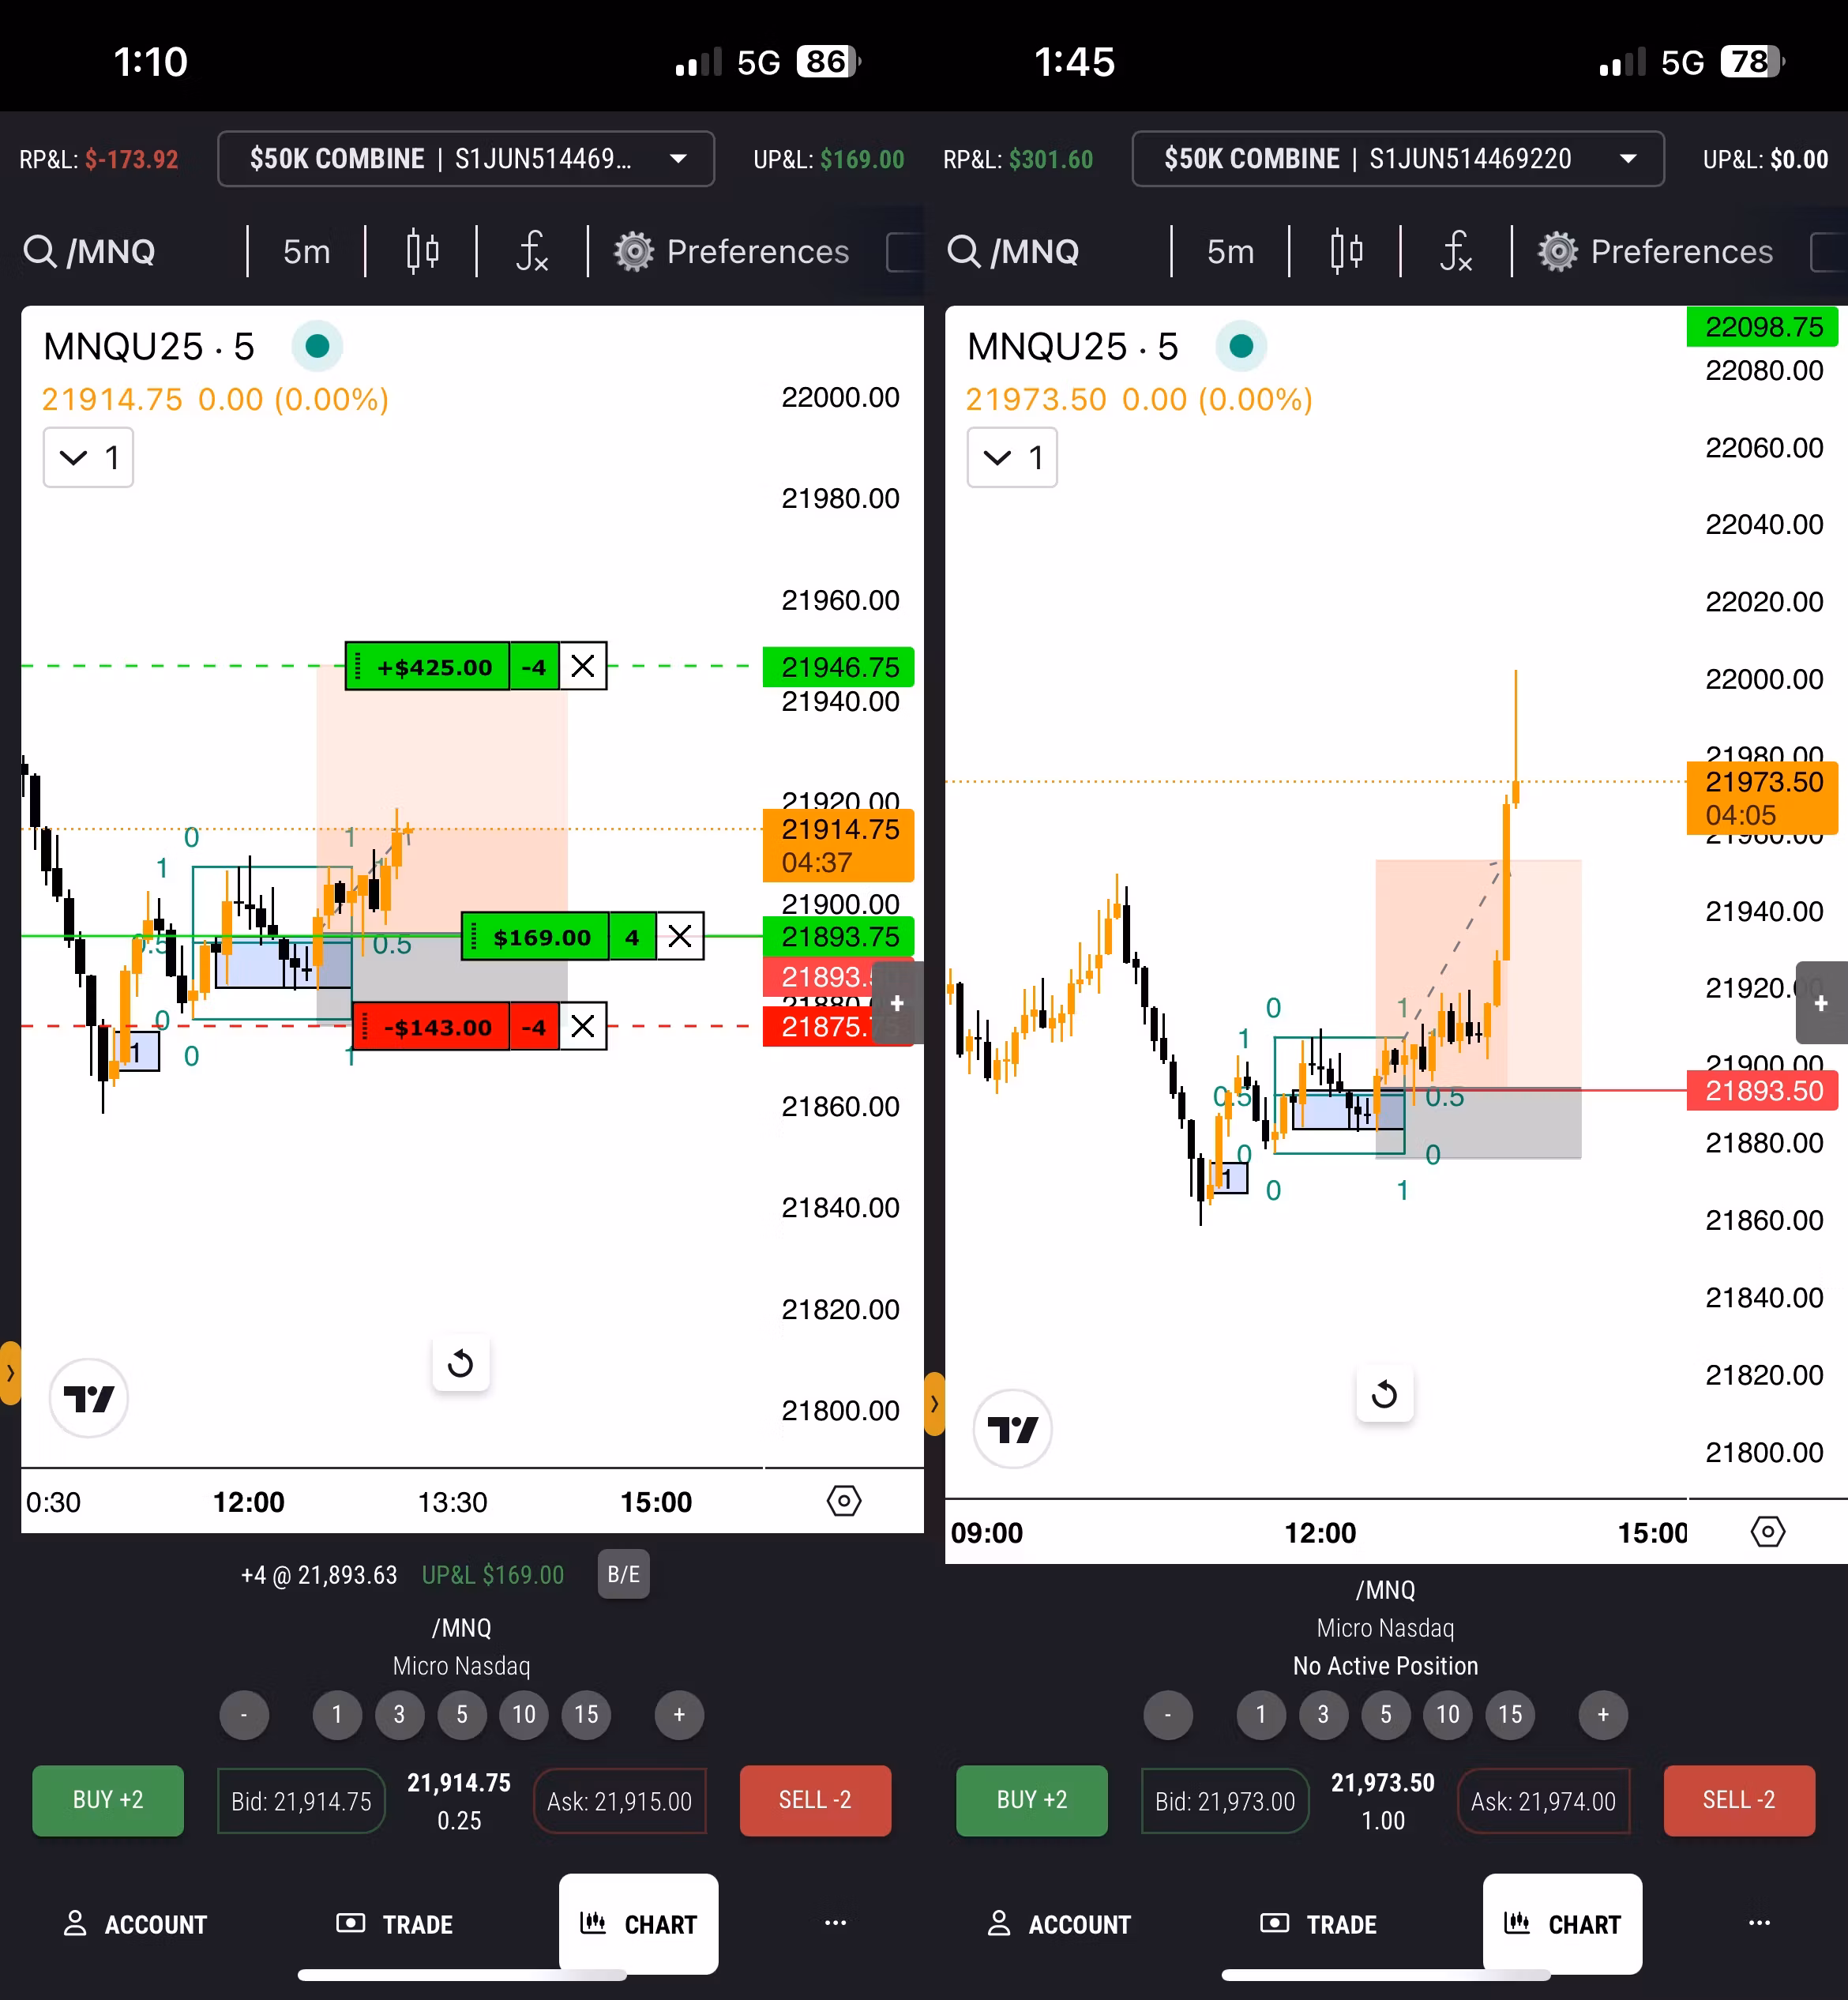Viewport: 1848px width, 2000px height.
Task: Cancel the +$425.00 take-profit order
Action: [583, 666]
